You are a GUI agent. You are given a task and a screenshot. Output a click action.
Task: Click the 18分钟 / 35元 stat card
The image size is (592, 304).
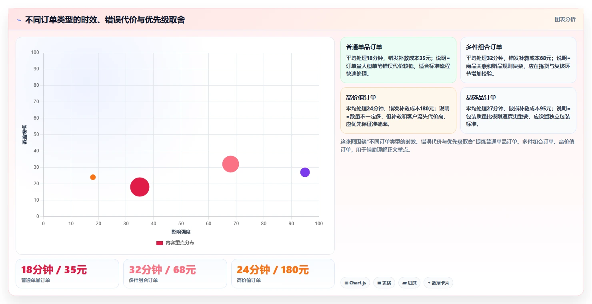point(67,274)
